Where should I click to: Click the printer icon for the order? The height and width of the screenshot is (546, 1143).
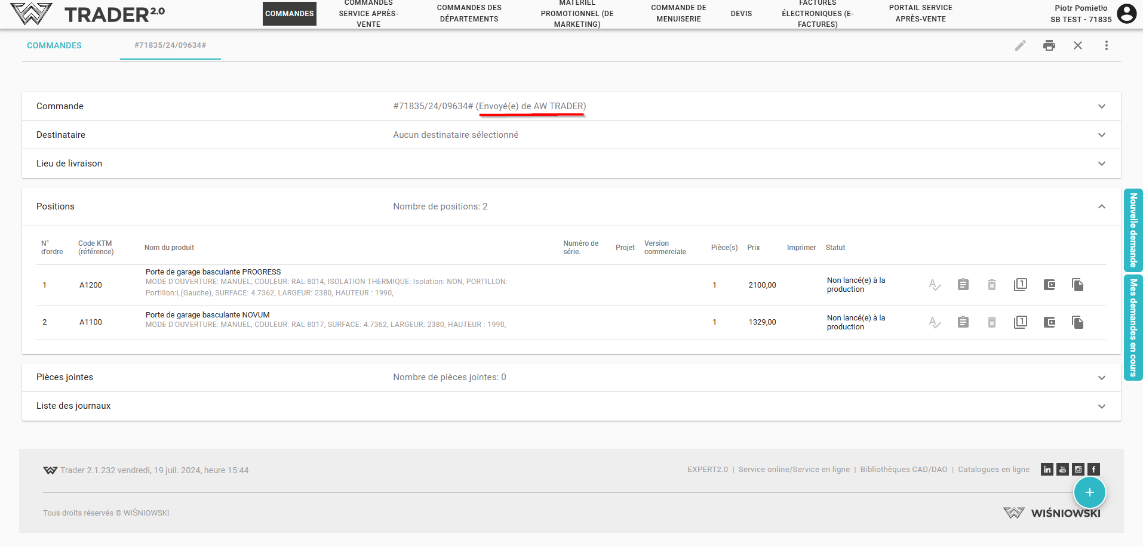[1049, 45]
